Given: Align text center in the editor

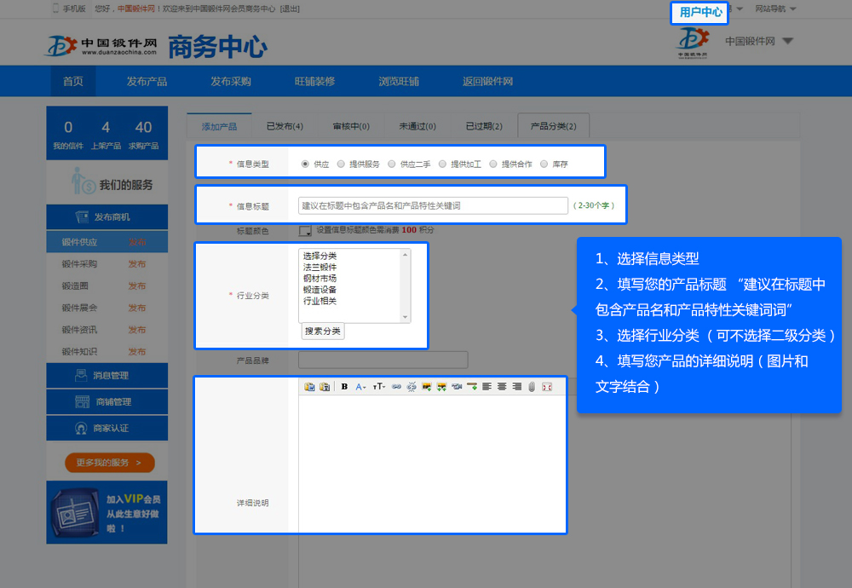Looking at the screenshot, I should [502, 387].
